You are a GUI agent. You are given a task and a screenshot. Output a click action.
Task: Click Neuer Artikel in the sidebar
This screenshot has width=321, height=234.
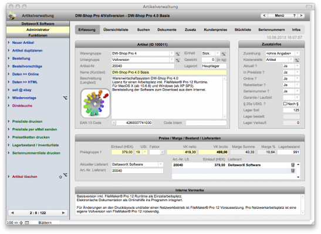coord(23,43)
